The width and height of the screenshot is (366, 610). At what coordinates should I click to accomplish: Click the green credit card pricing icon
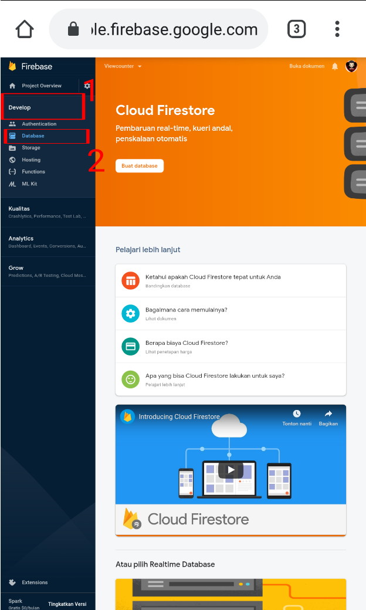(131, 346)
